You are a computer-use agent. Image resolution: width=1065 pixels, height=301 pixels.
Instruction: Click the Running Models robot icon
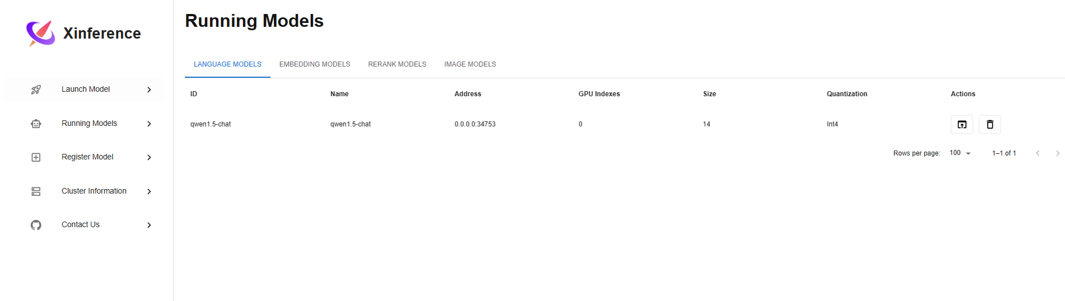(36, 124)
